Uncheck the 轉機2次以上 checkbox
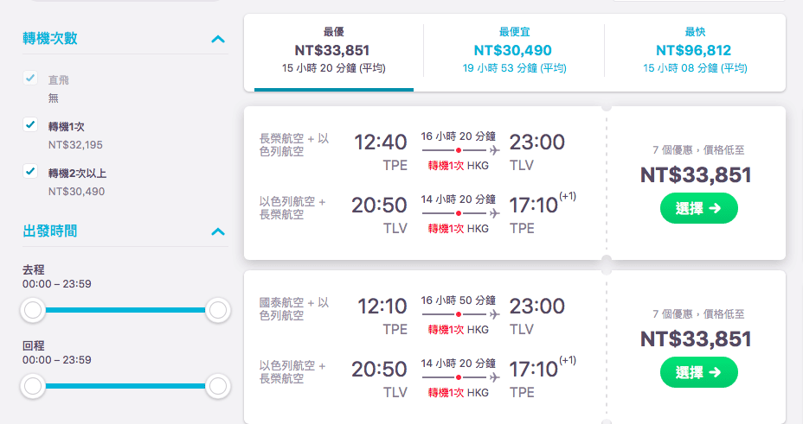Image resolution: width=803 pixels, height=424 pixels. [30, 171]
